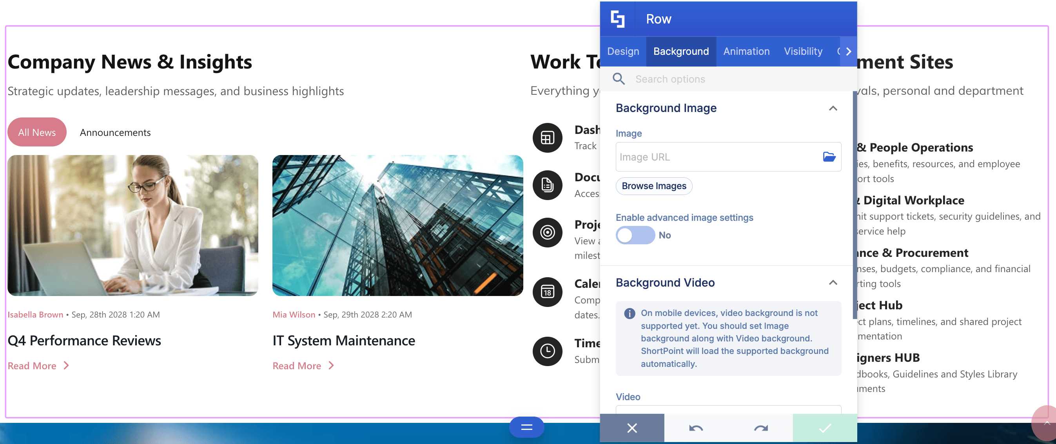
Task: Click arrow beside IT System Maintenance Read More
Action: [331, 366]
